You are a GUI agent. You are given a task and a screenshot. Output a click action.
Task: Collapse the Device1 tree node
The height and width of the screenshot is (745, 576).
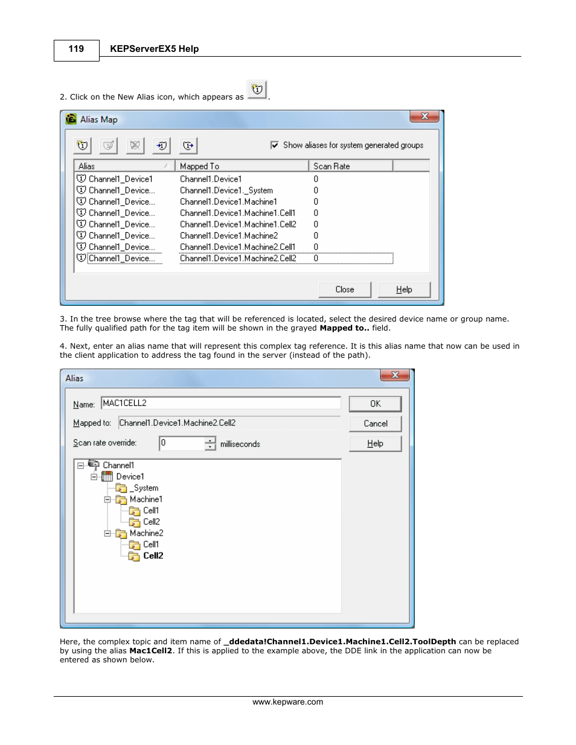click(x=94, y=477)
